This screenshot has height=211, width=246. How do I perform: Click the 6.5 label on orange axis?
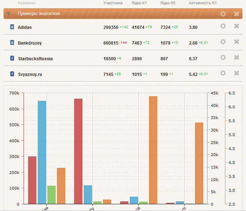[x=232, y=93]
